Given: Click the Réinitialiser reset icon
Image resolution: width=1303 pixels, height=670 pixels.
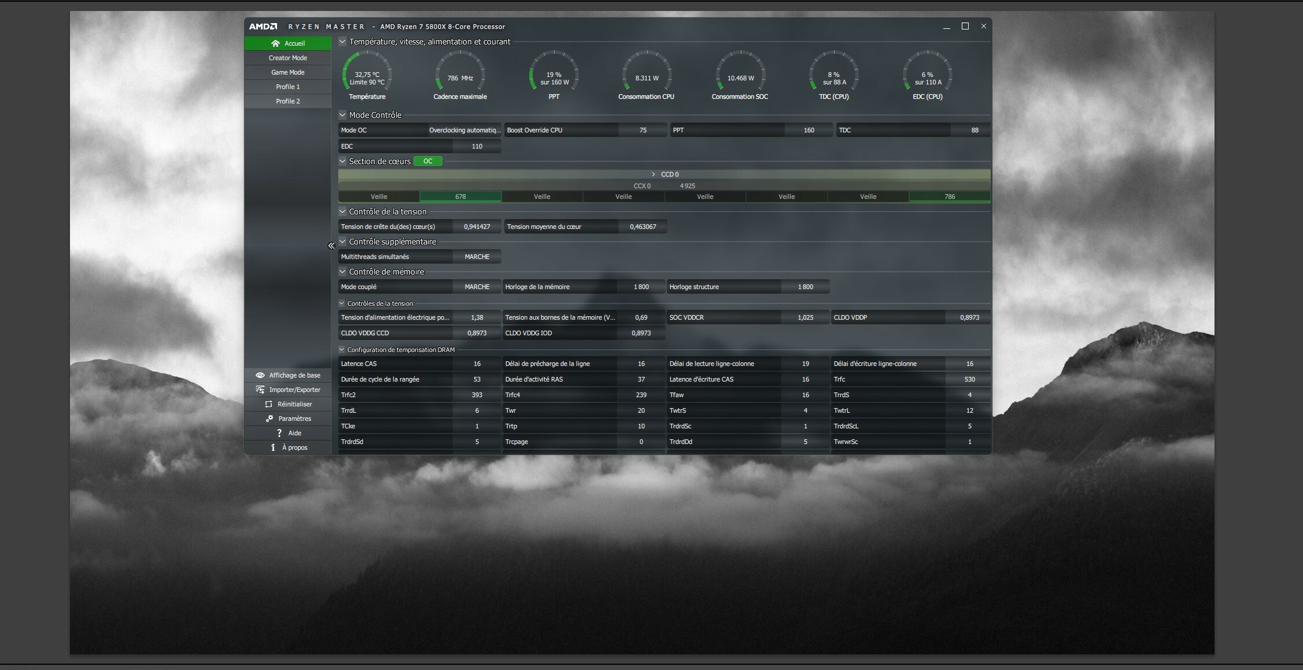Looking at the screenshot, I should click(268, 404).
